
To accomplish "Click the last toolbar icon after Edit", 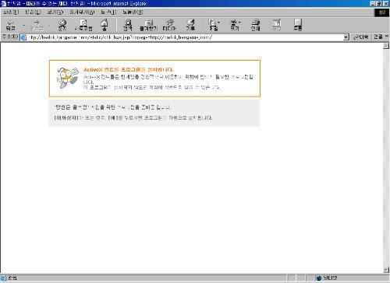I will [298, 25].
